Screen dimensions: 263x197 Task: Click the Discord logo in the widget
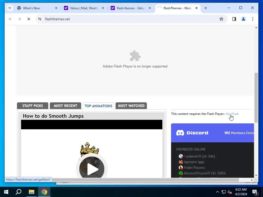click(192, 133)
